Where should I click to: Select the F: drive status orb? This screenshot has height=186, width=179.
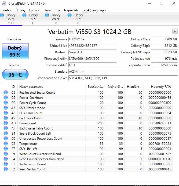pyautogui.click(x=25, y=15)
